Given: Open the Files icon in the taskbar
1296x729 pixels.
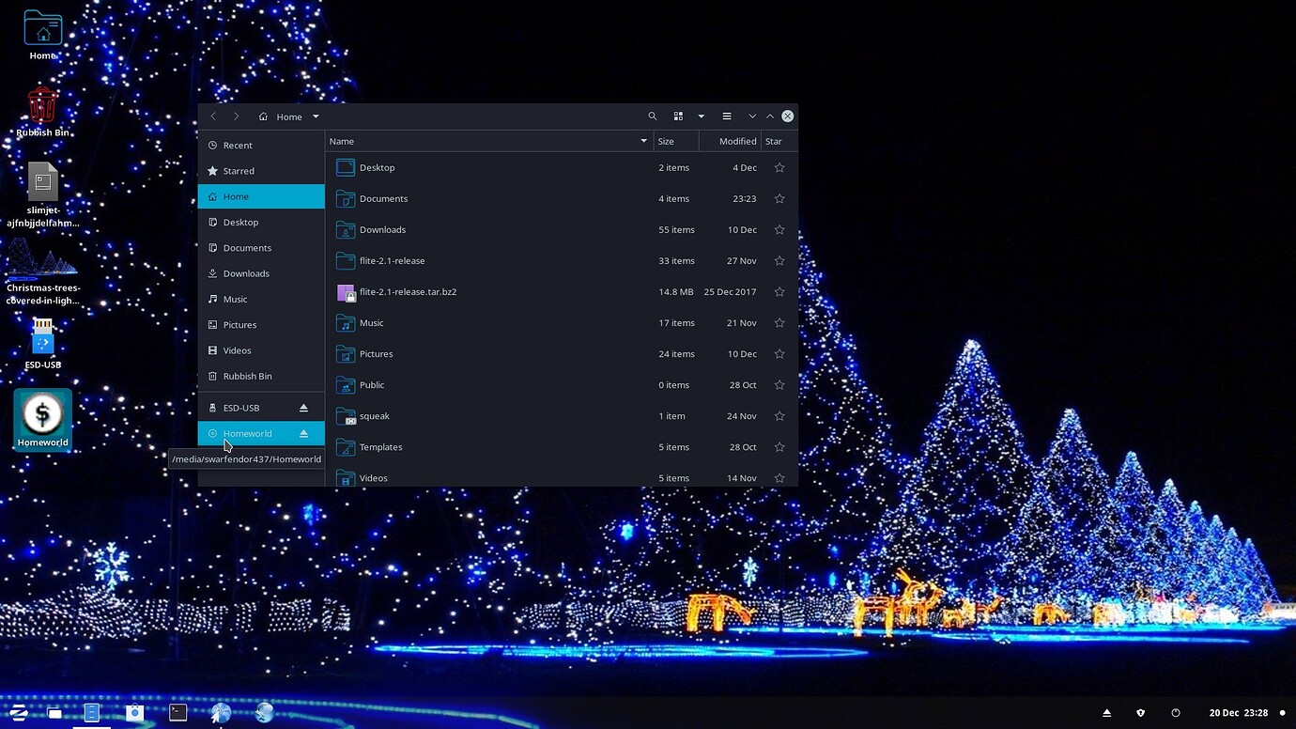Looking at the screenshot, I should click(91, 712).
